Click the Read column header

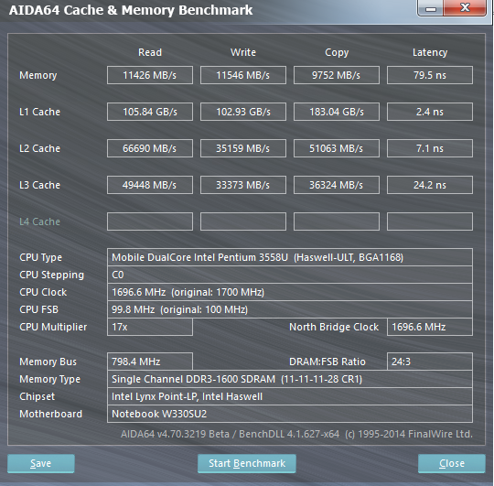pos(150,52)
